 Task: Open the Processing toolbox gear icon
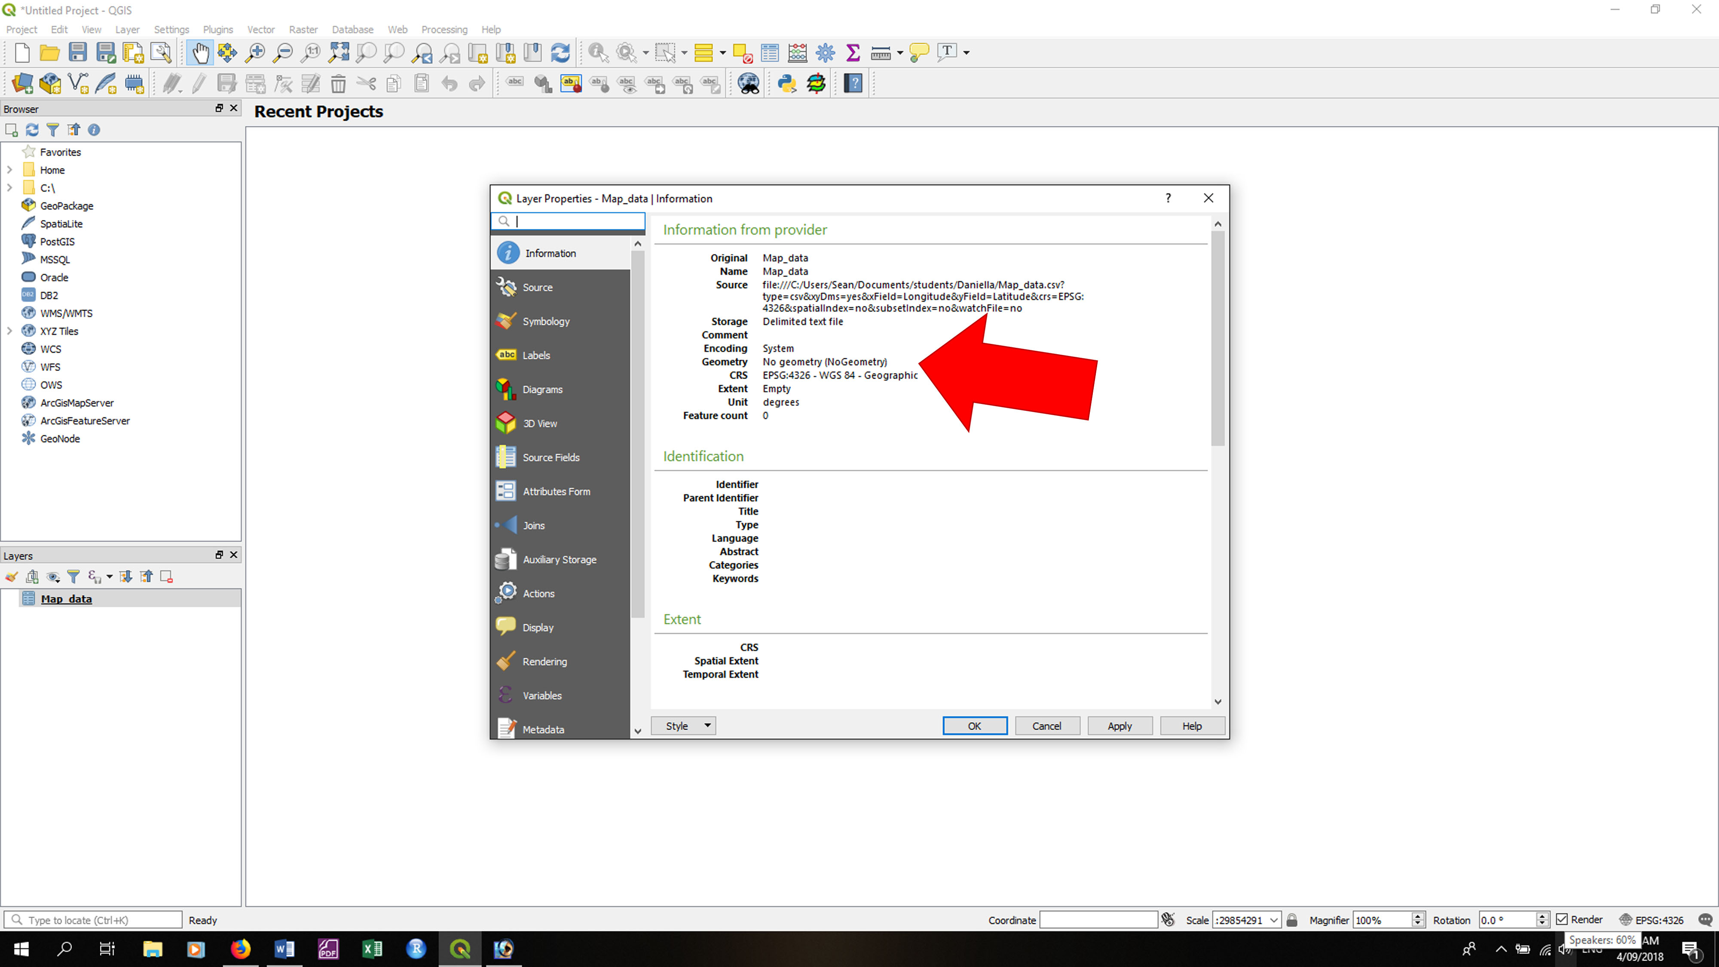826,53
